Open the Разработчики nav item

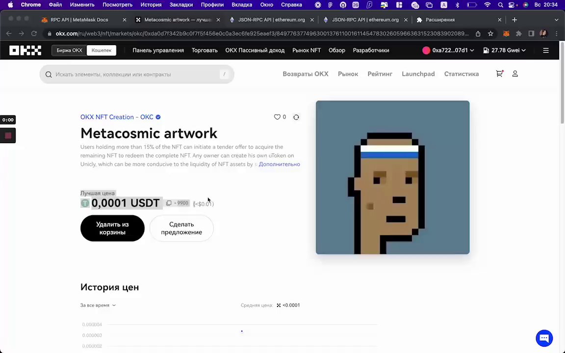tap(371, 50)
